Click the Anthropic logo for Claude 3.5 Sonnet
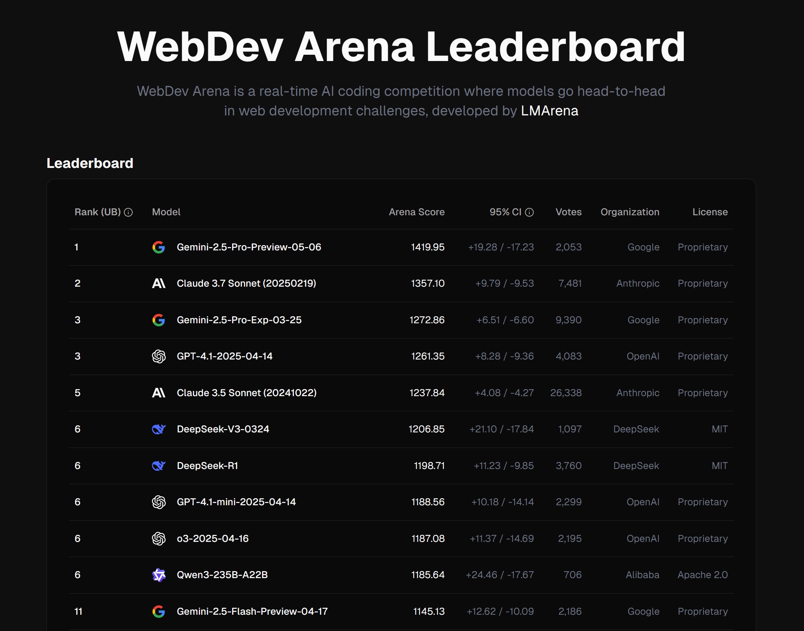This screenshot has width=804, height=631. point(159,393)
